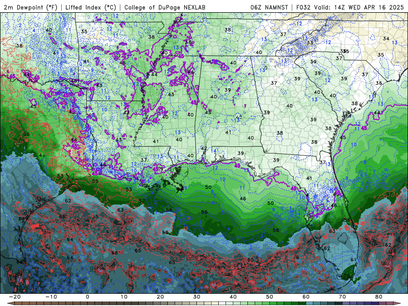Click the -10 label on the color scale
The width and height of the screenshot is (408, 306).
click(x=52, y=297)
